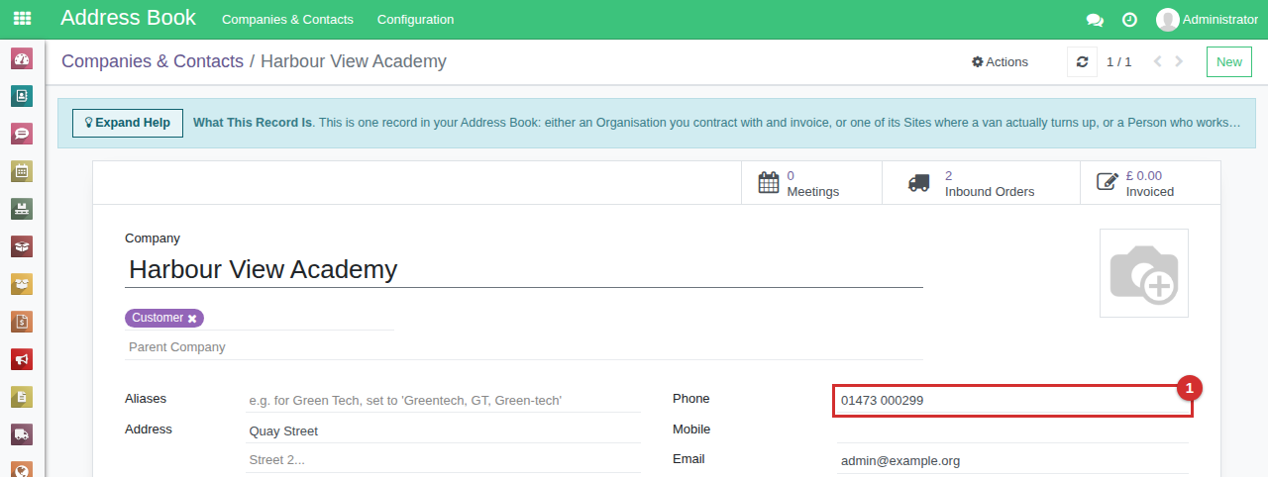Open the activities clock icon

point(1129,20)
